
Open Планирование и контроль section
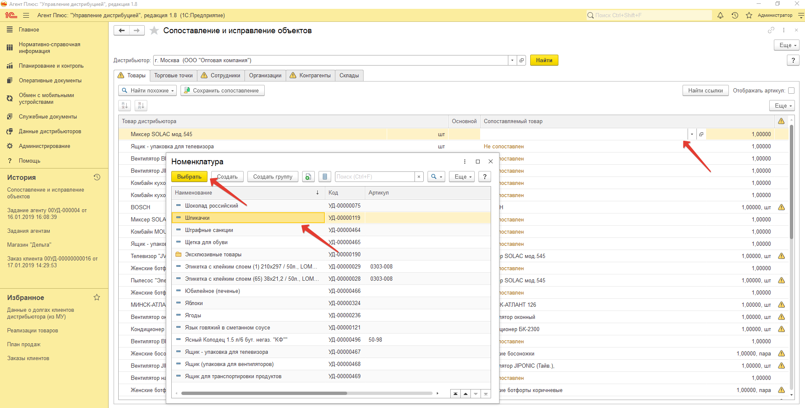click(51, 66)
